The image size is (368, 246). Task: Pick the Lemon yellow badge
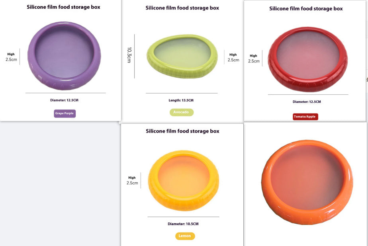[185, 236]
